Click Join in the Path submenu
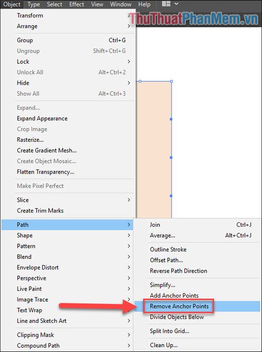The height and width of the screenshot is (352, 262). [x=198, y=224]
